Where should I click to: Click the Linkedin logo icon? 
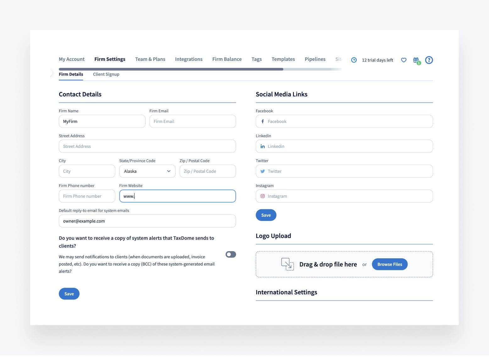click(263, 147)
